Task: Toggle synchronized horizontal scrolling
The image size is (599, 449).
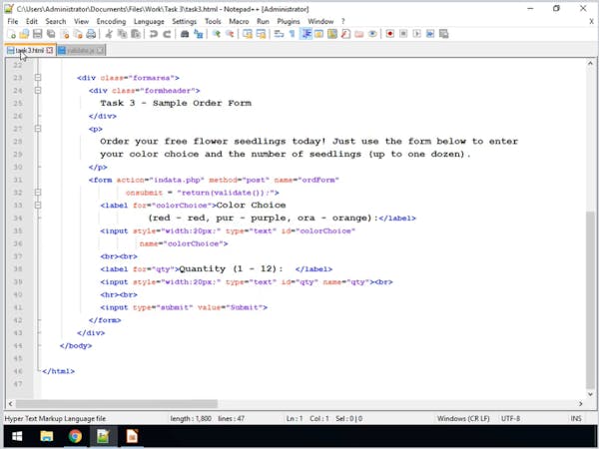Action: coord(261,34)
